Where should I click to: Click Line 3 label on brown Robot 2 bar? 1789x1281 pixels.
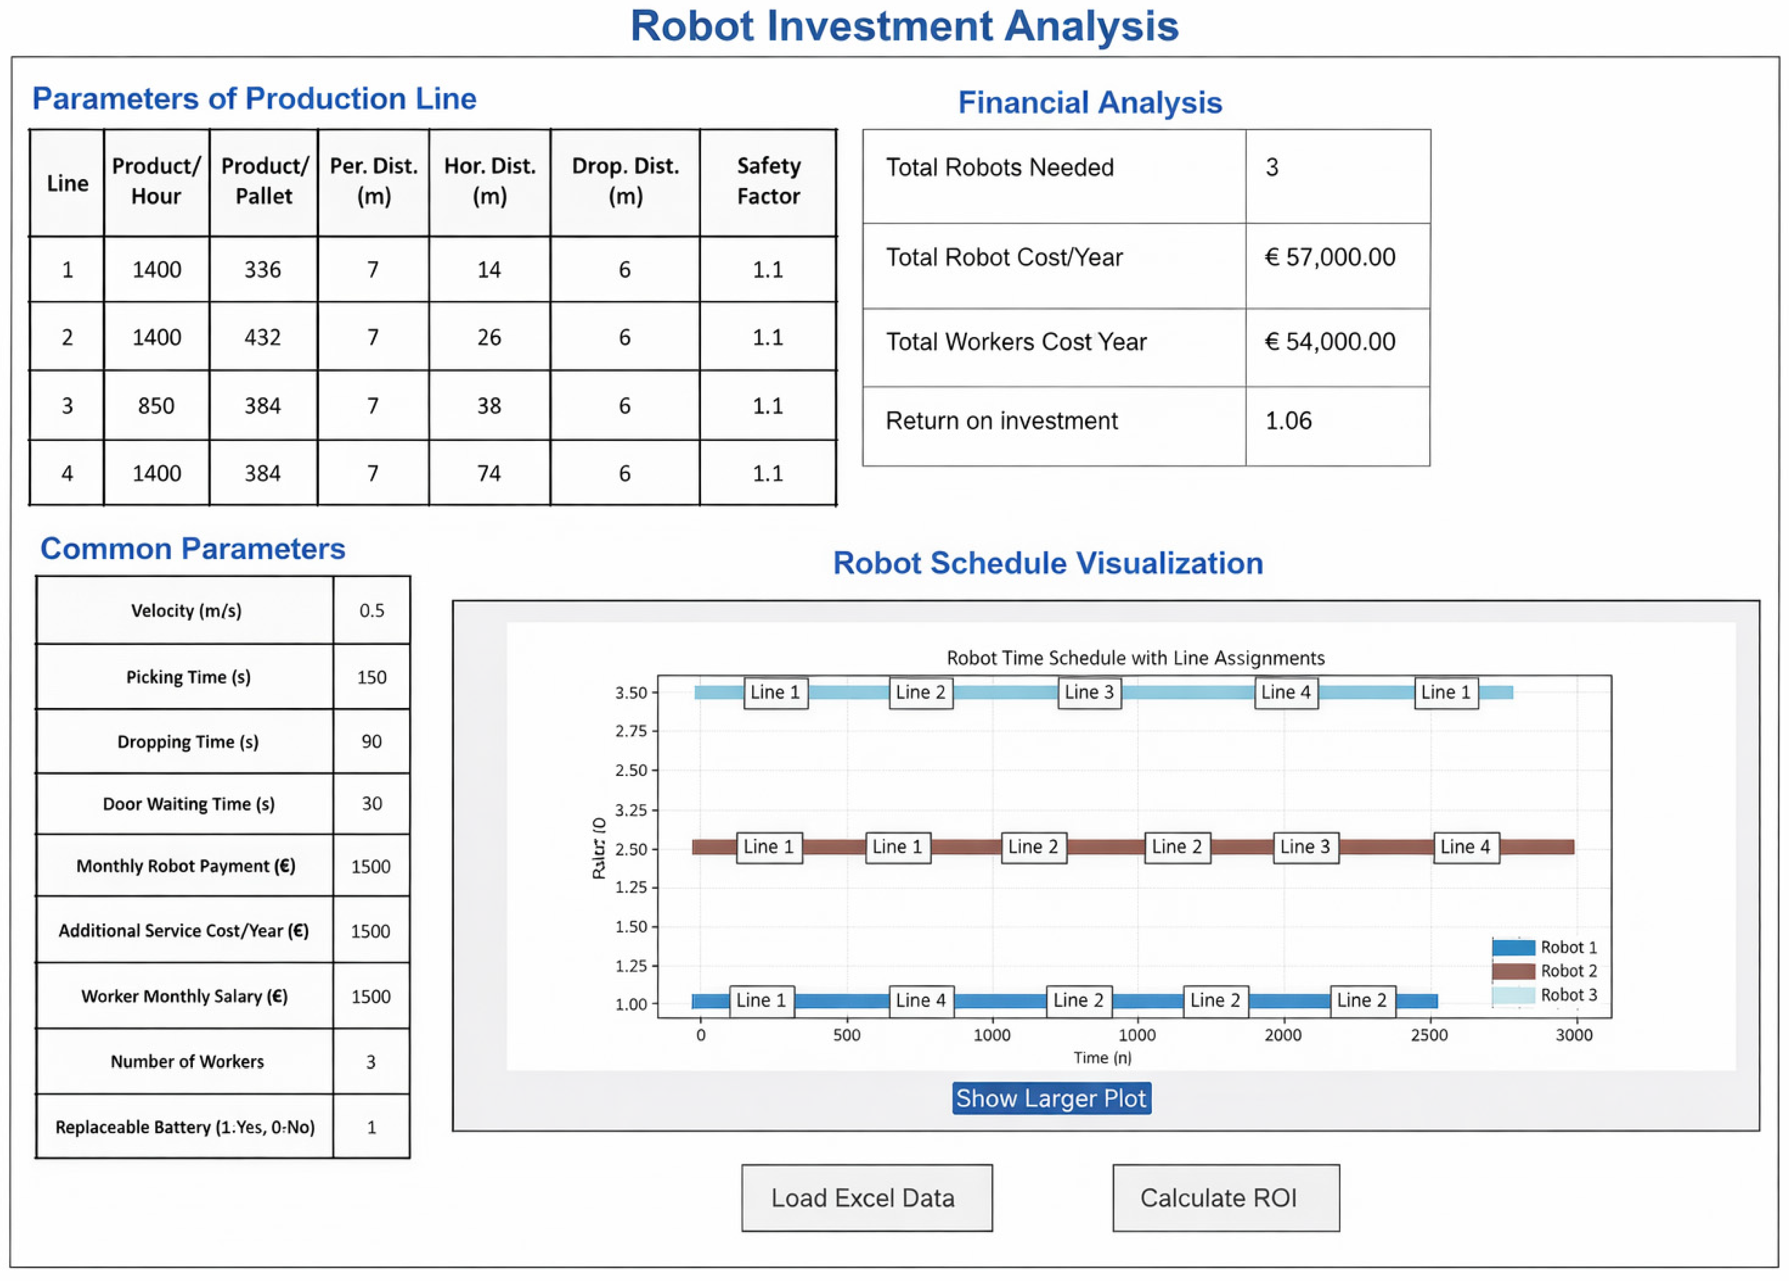click(x=1306, y=847)
